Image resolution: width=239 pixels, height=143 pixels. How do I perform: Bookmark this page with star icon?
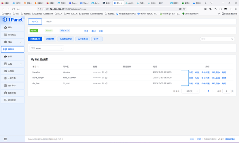pyautogui.click(x=184, y=9)
